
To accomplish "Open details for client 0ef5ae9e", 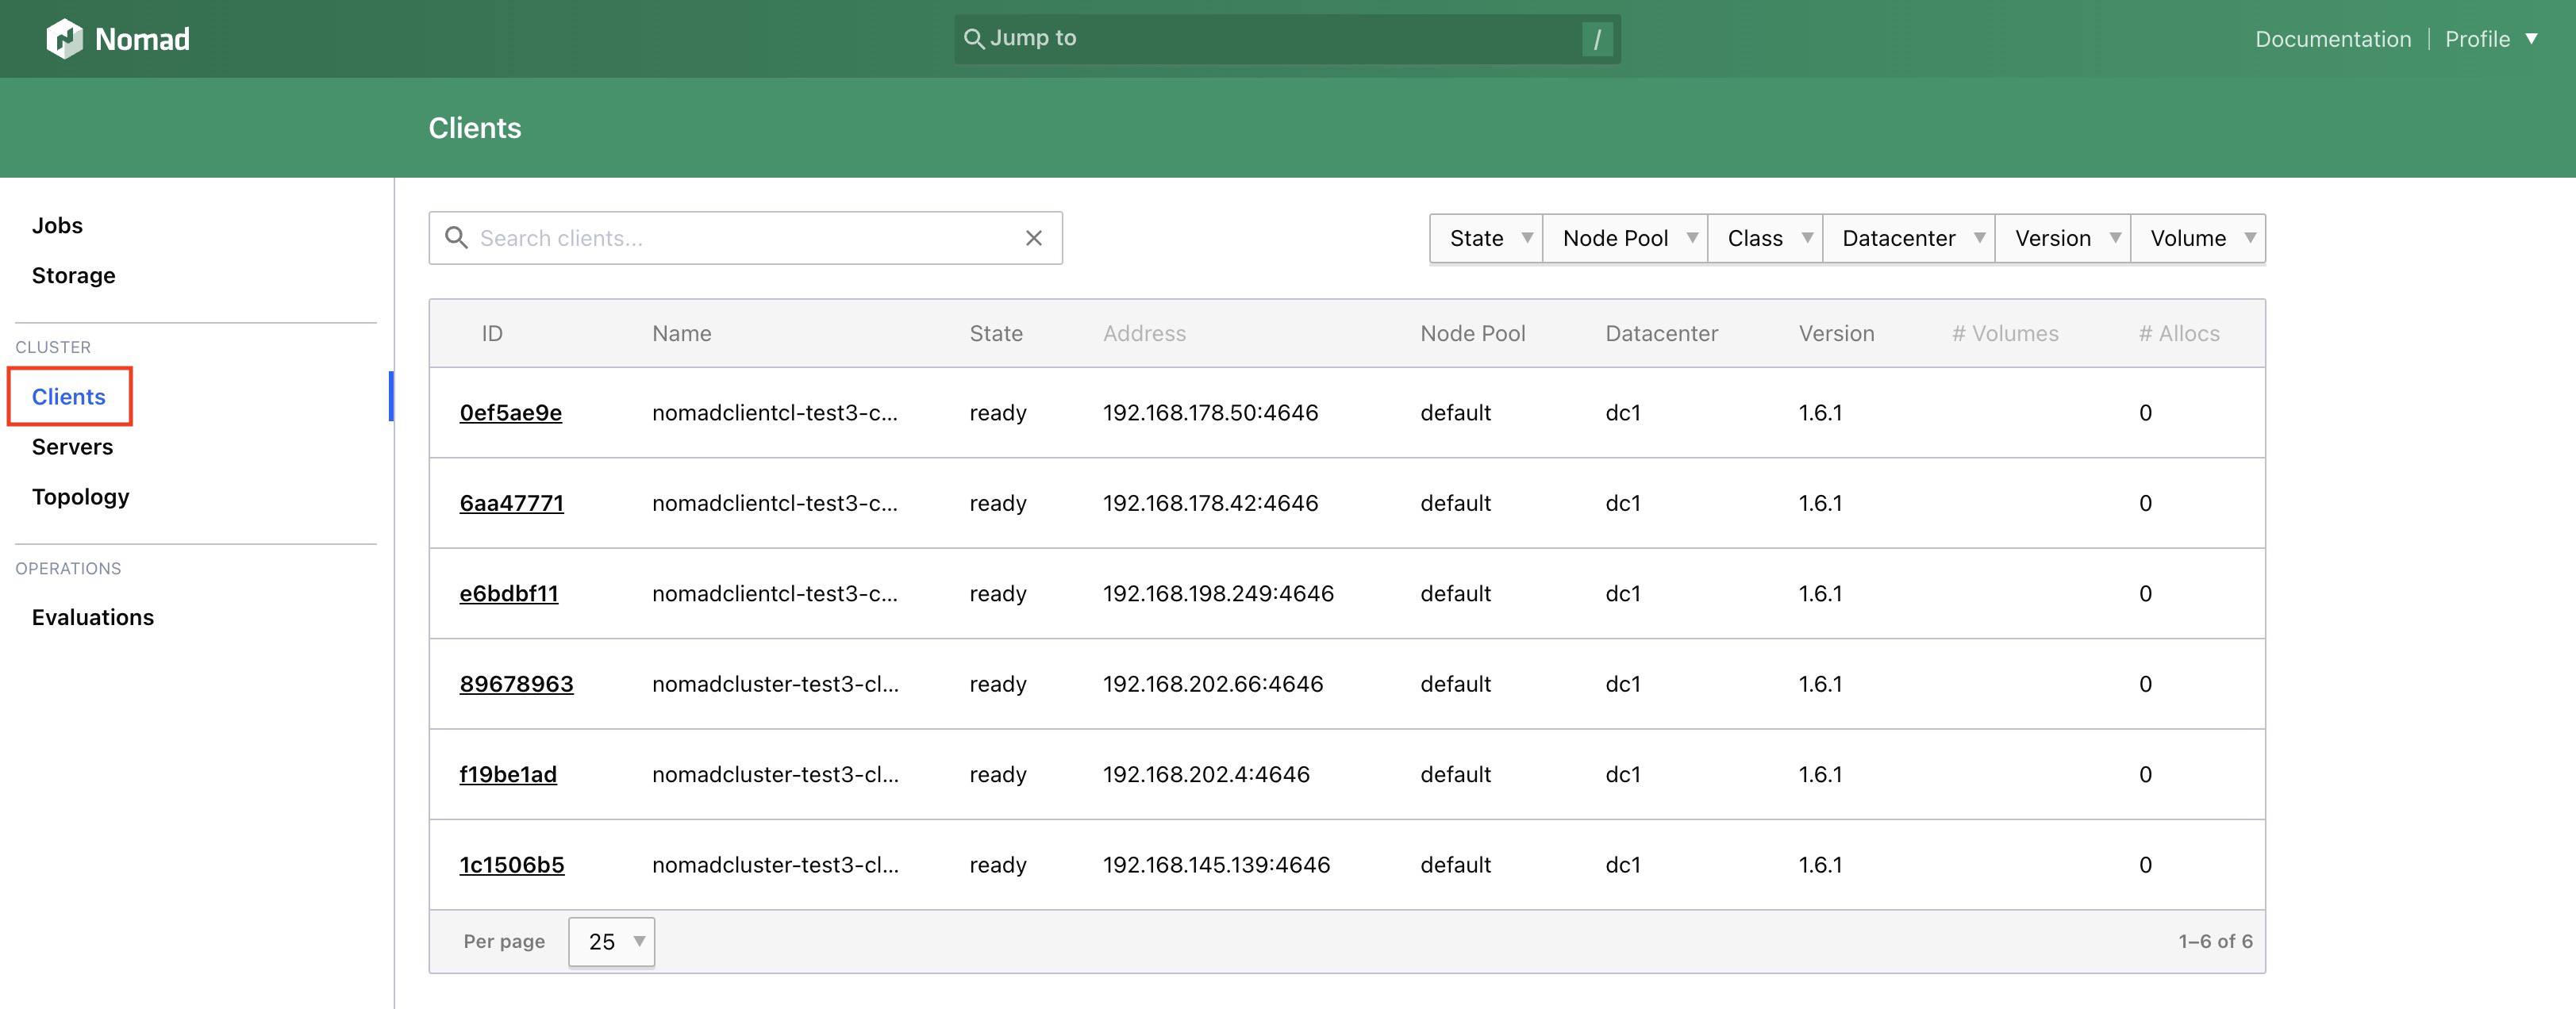I will (511, 412).
